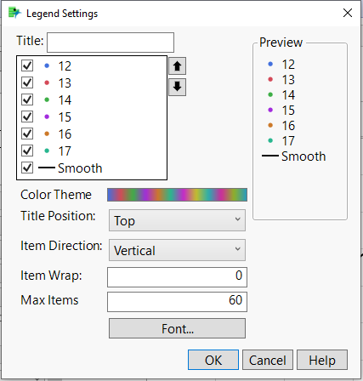The width and height of the screenshot is (363, 381).
Task: Click the orange marker for item 16
Action: click(x=47, y=134)
